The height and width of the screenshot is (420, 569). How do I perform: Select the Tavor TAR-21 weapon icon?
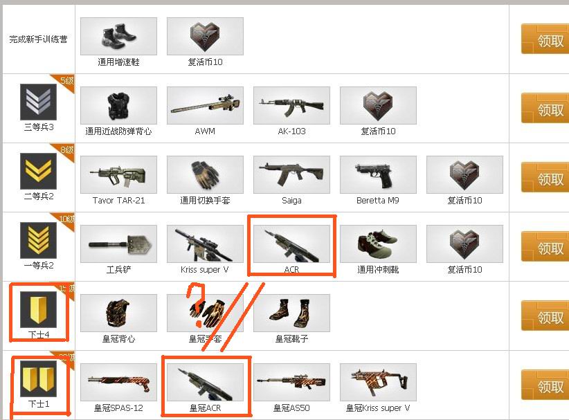pos(118,175)
